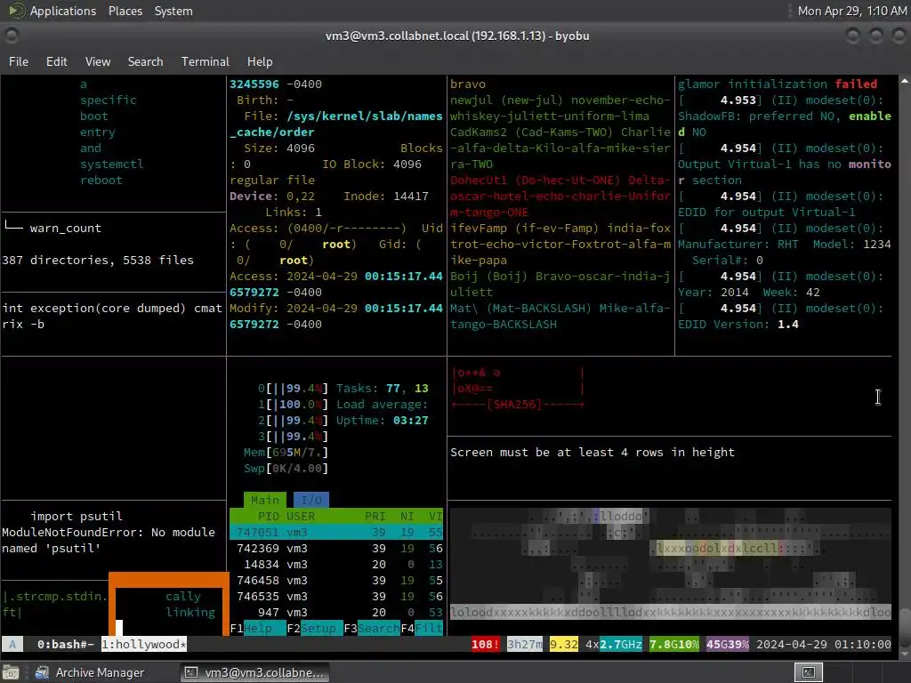Click the yellow 9.32 load indicator

pos(563,644)
